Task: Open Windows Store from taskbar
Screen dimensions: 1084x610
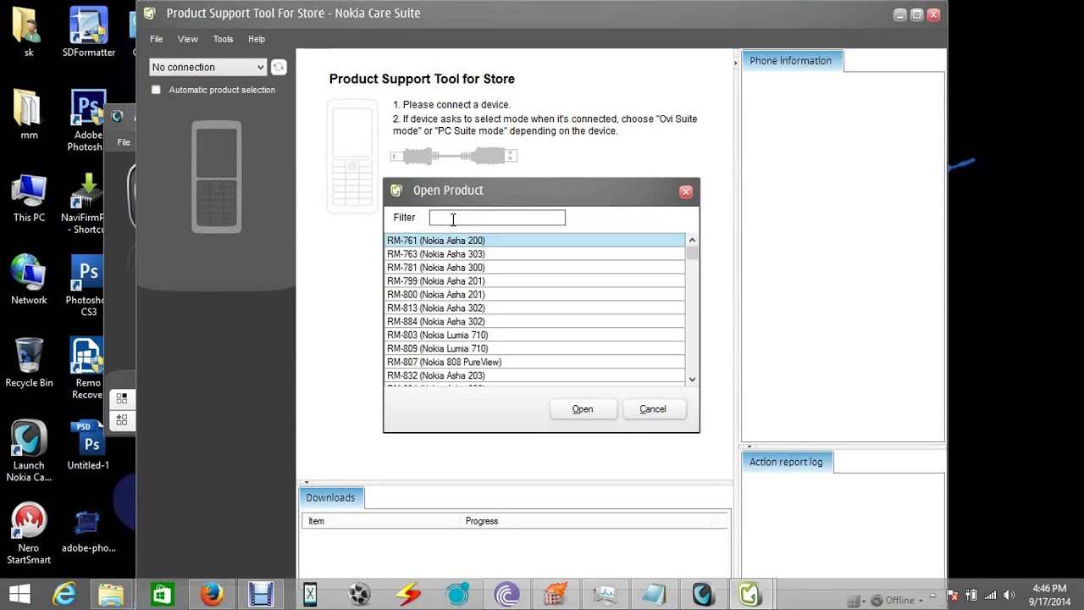Action: pyautogui.click(x=162, y=595)
